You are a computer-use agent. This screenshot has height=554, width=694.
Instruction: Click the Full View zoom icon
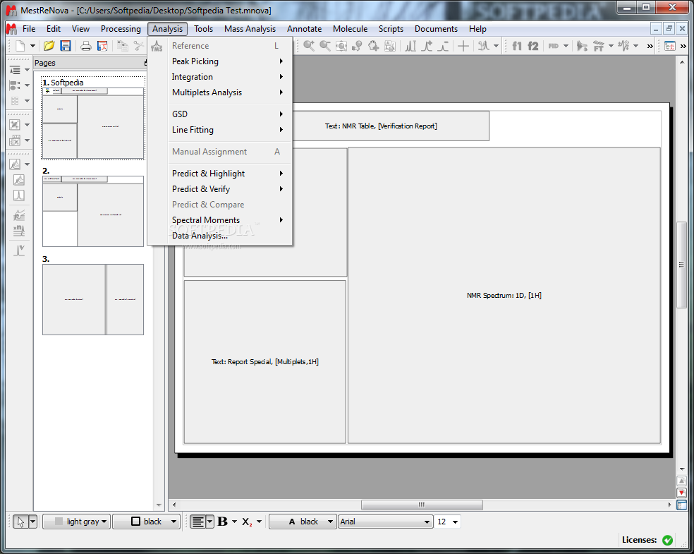tap(341, 46)
